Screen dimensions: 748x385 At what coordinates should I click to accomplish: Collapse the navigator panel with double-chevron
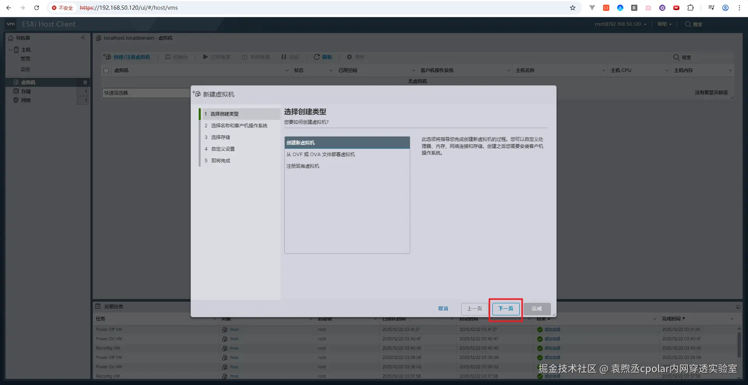tap(83, 38)
